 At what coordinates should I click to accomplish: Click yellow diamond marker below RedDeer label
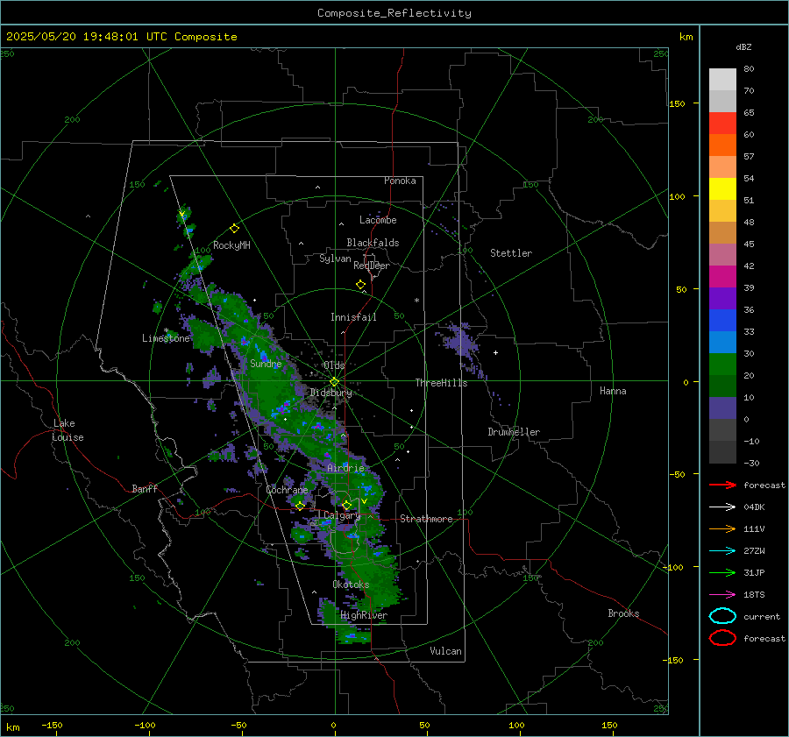(x=360, y=285)
